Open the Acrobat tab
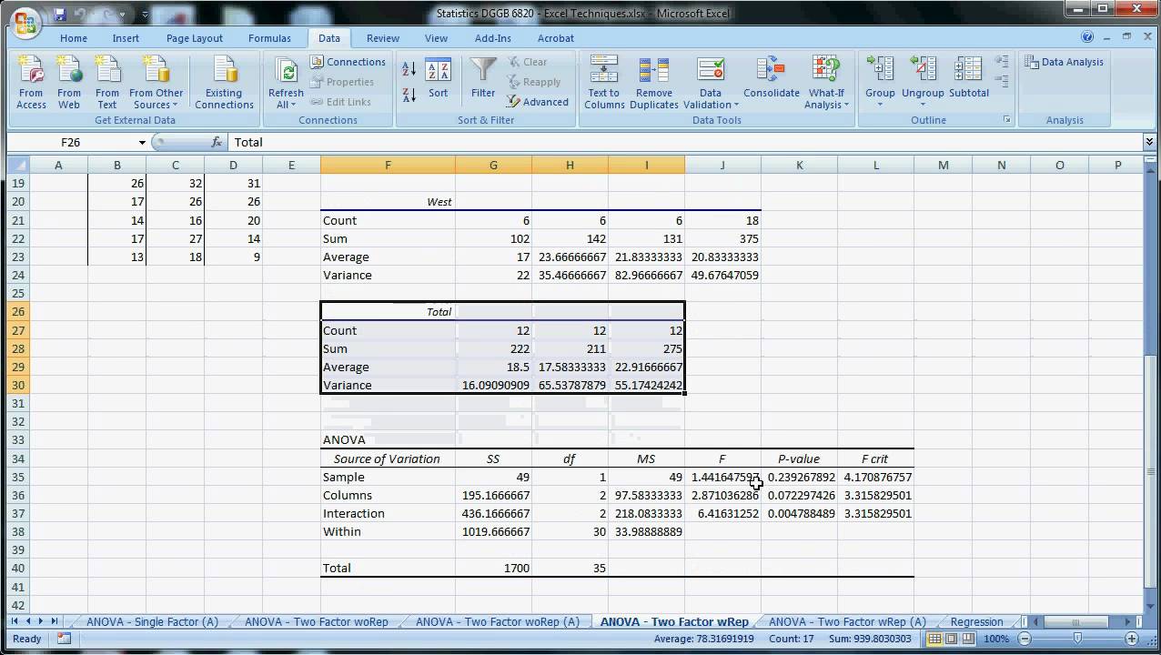This screenshot has width=1161, height=655. (x=556, y=38)
